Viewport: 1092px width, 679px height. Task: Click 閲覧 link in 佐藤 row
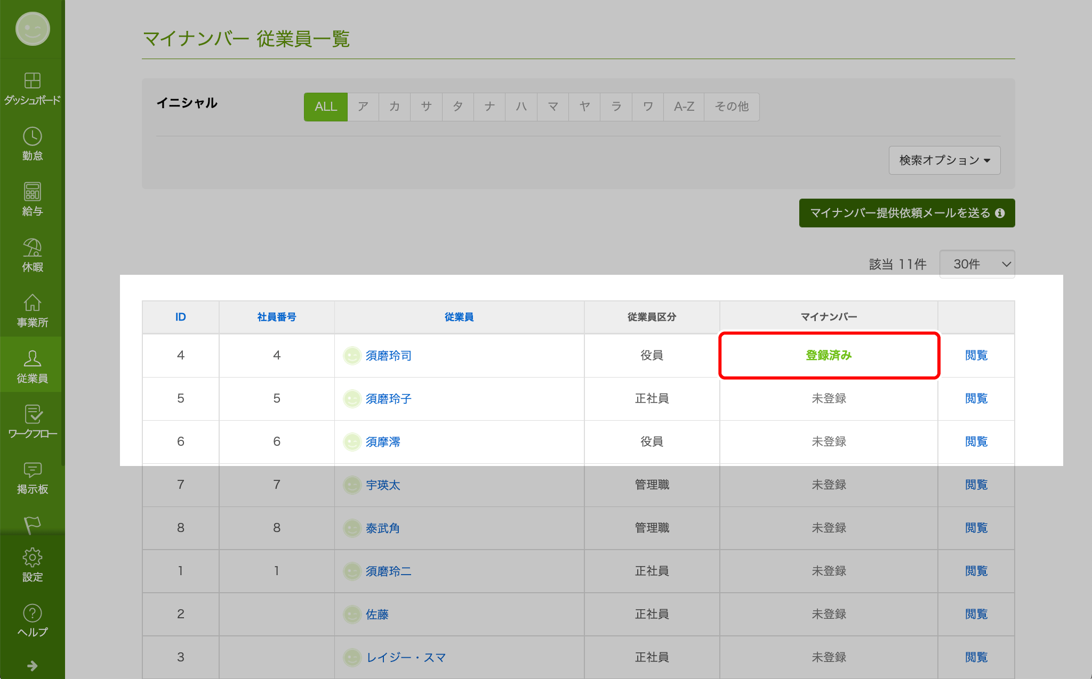click(976, 614)
